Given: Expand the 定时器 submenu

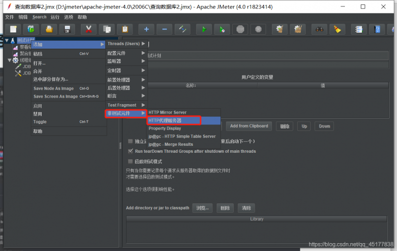Looking at the screenshot, I should pos(126,70).
